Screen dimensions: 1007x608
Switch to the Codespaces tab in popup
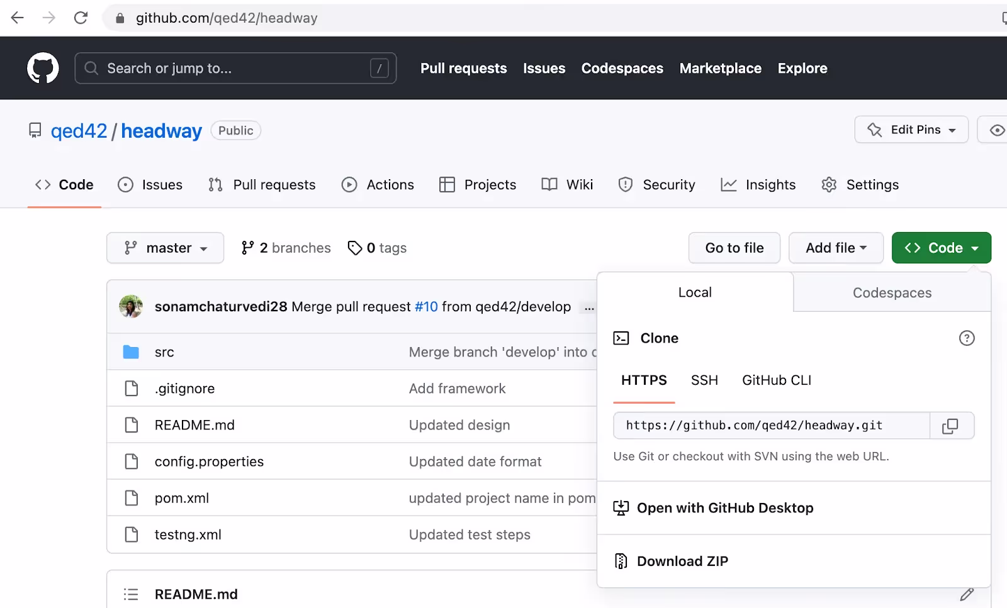892,292
